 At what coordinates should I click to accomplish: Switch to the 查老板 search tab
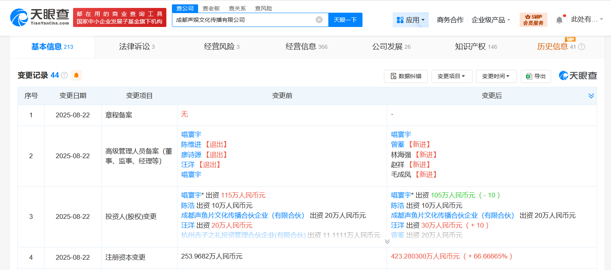point(211,8)
